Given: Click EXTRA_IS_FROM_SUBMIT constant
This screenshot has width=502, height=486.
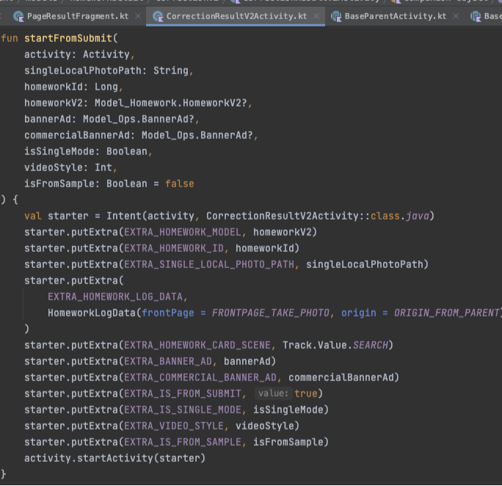Looking at the screenshot, I should tap(183, 393).
